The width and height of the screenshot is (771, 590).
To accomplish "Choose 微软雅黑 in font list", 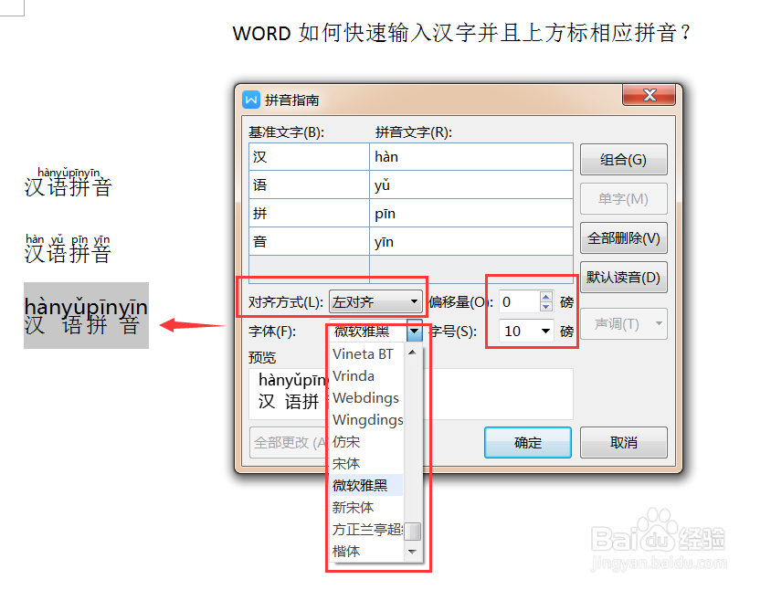I will point(367,485).
